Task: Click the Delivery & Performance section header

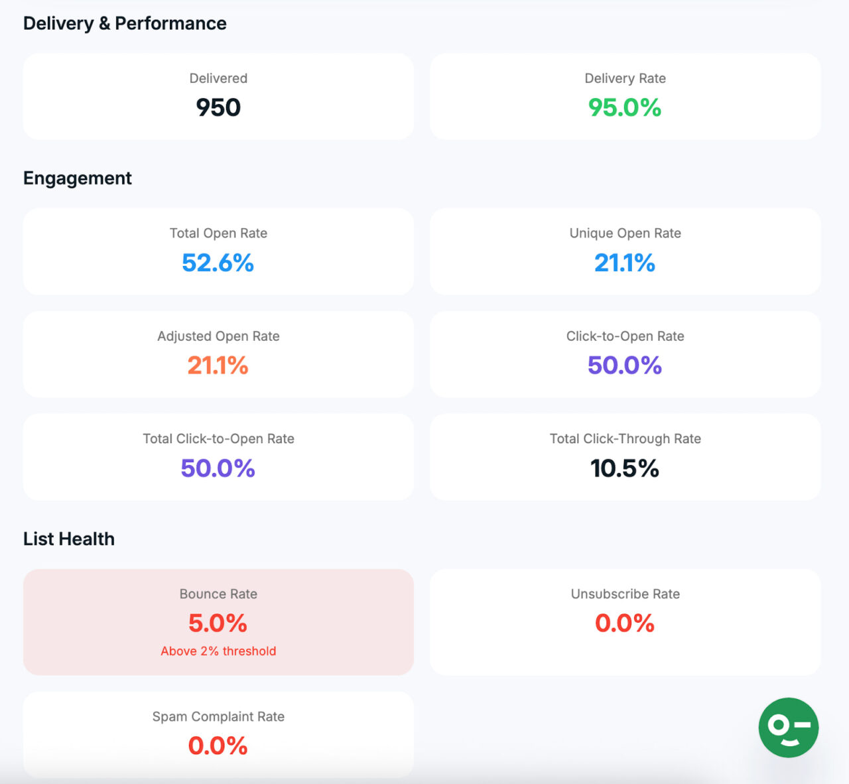Action: click(x=125, y=23)
